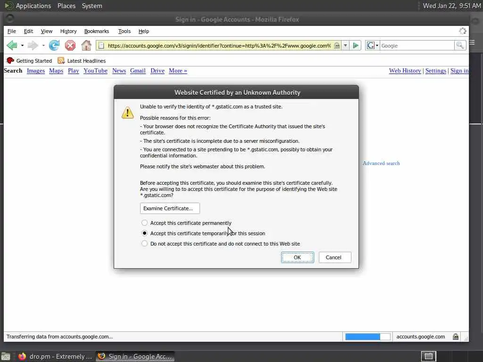Open the Bookmarks menu
483x362 pixels.
click(96, 31)
